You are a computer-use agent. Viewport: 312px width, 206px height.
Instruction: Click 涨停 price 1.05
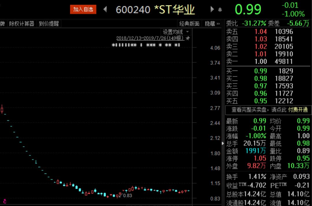click(260, 158)
